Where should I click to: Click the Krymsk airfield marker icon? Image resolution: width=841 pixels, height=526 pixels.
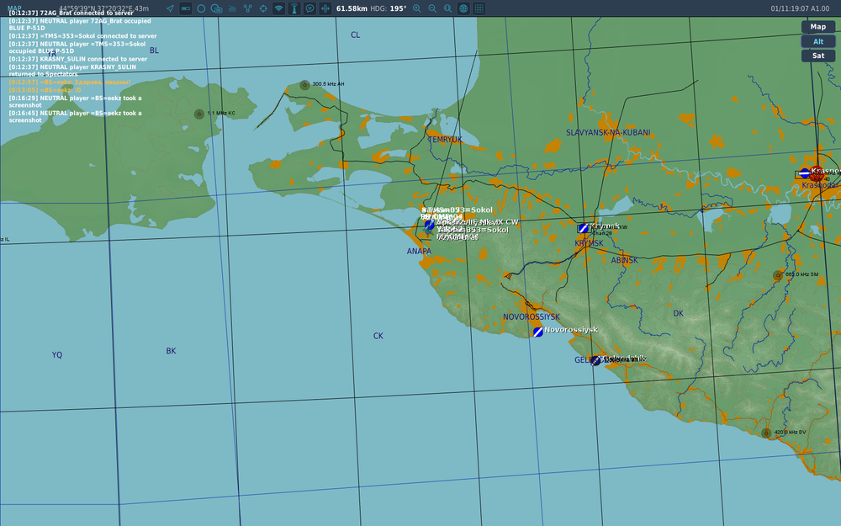click(583, 228)
